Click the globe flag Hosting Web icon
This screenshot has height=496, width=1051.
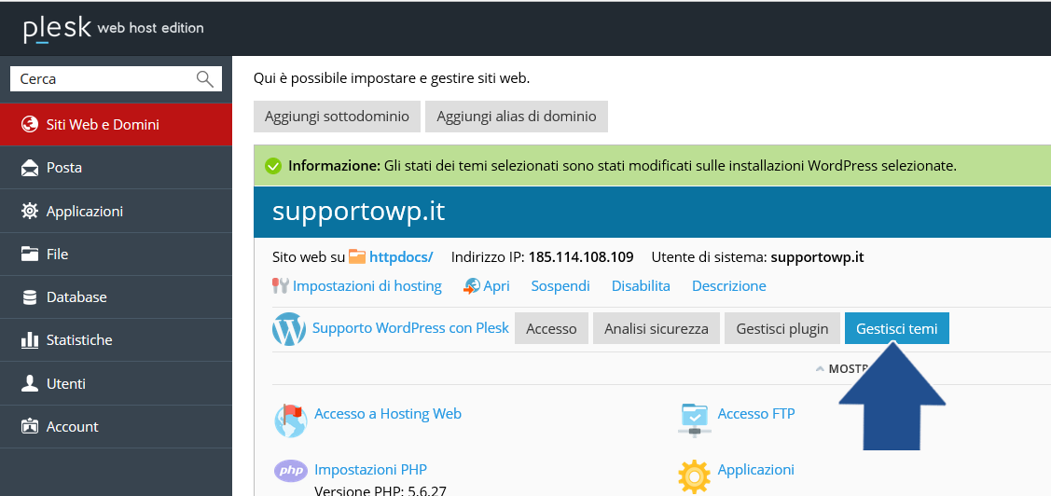[x=291, y=420]
